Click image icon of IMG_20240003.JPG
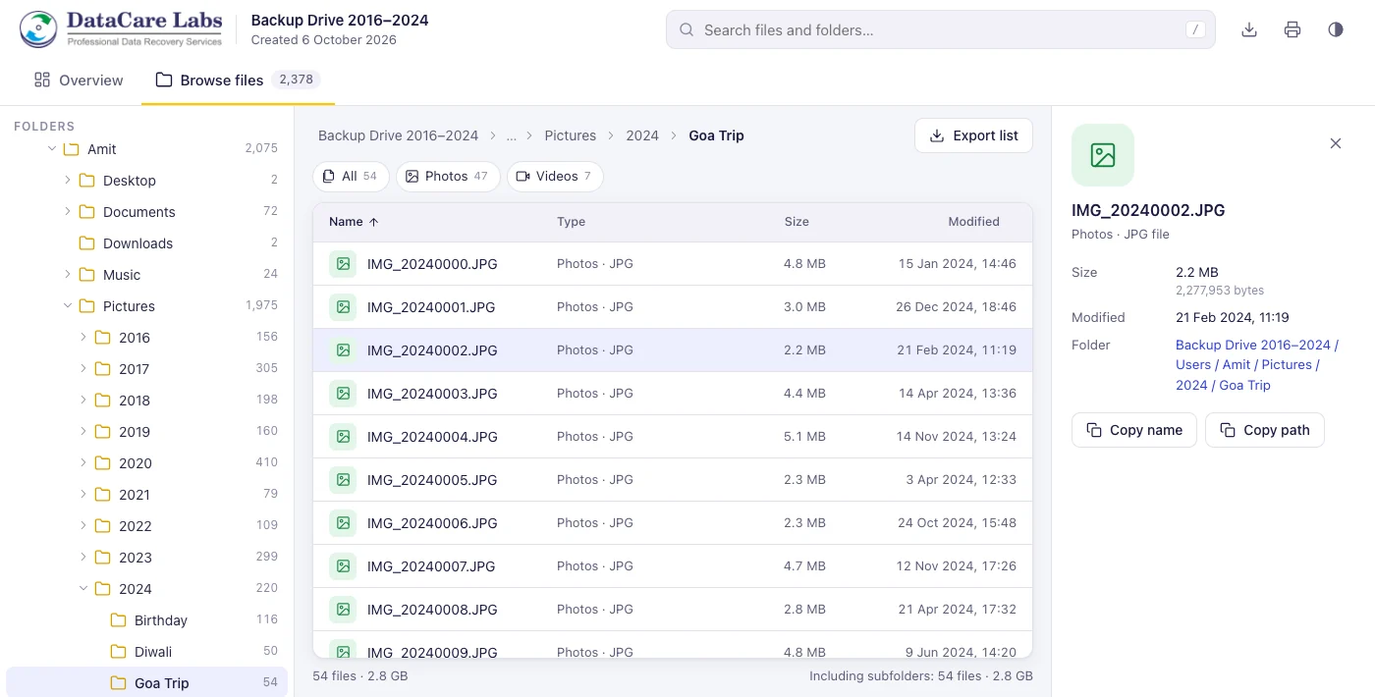 pos(343,394)
